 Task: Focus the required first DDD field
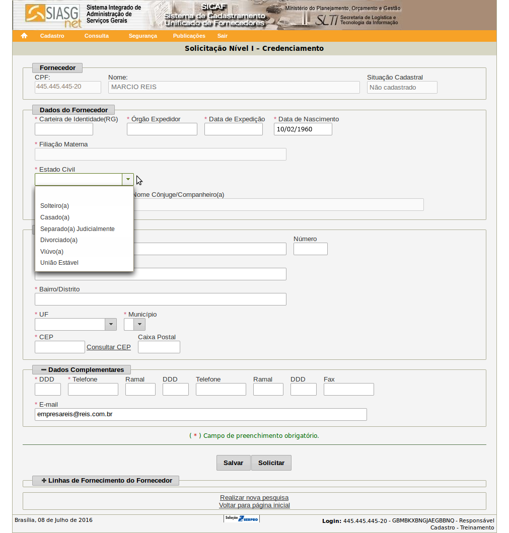48,389
